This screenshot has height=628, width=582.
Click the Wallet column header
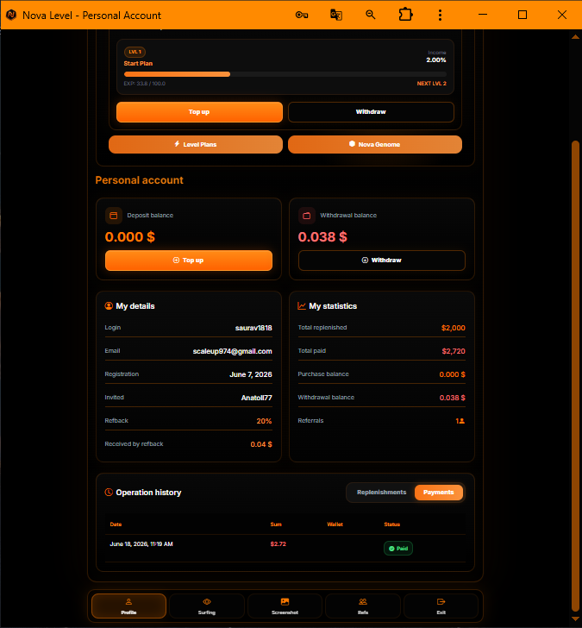335,524
